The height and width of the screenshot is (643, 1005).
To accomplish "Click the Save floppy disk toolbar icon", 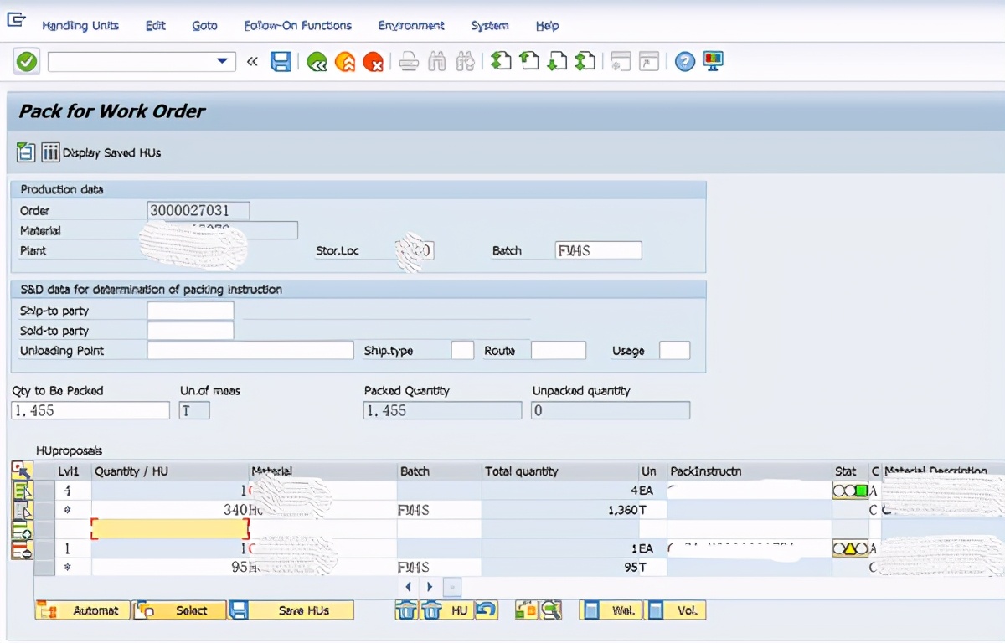I will coord(281,61).
